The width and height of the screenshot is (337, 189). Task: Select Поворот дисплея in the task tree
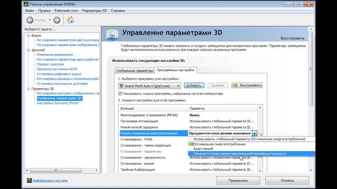click(x=50, y=64)
